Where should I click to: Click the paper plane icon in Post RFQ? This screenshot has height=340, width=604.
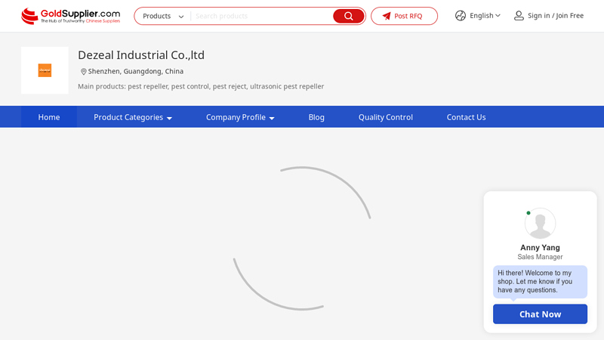387,16
